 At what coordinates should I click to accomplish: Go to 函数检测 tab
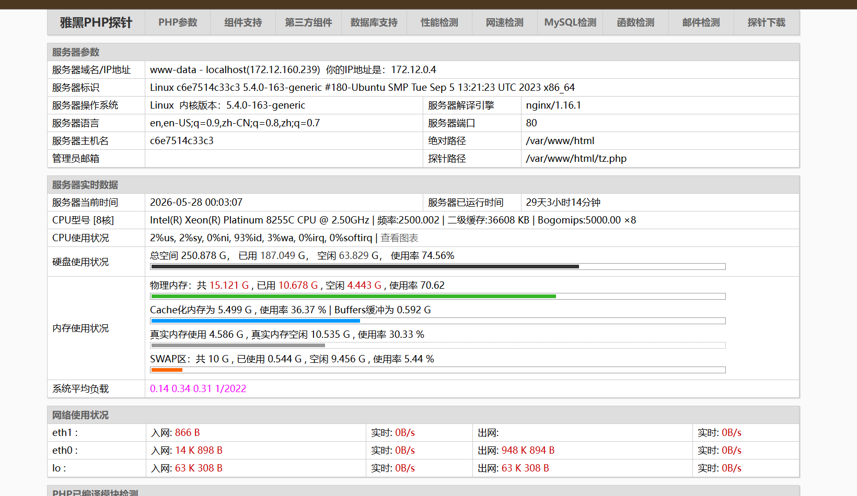coord(635,22)
